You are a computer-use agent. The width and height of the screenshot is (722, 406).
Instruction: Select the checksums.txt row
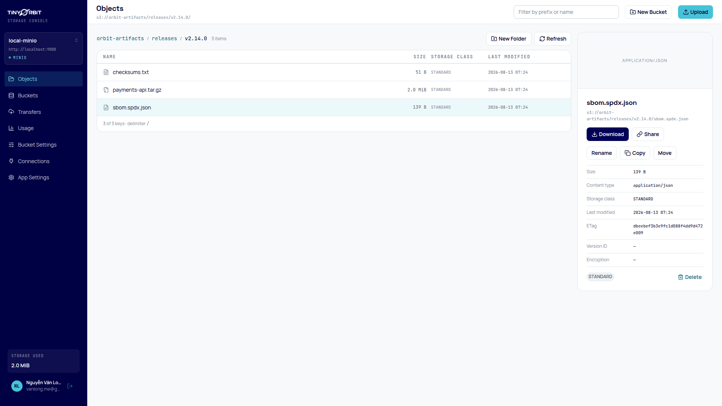334,72
